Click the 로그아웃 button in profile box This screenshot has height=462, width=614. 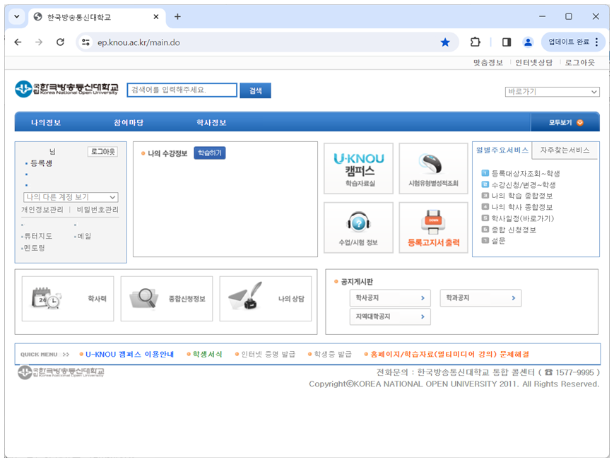click(102, 151)
